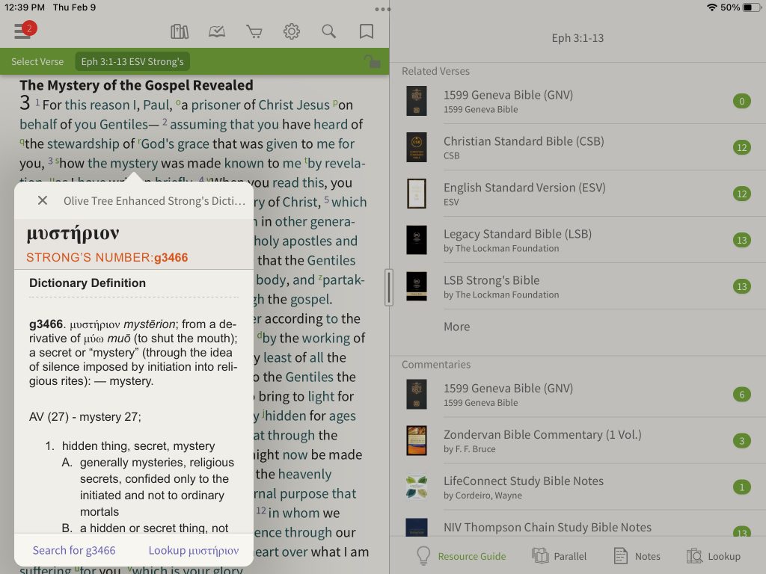
Task: Switch to the Lookup tab
Action: pos(714,556)
